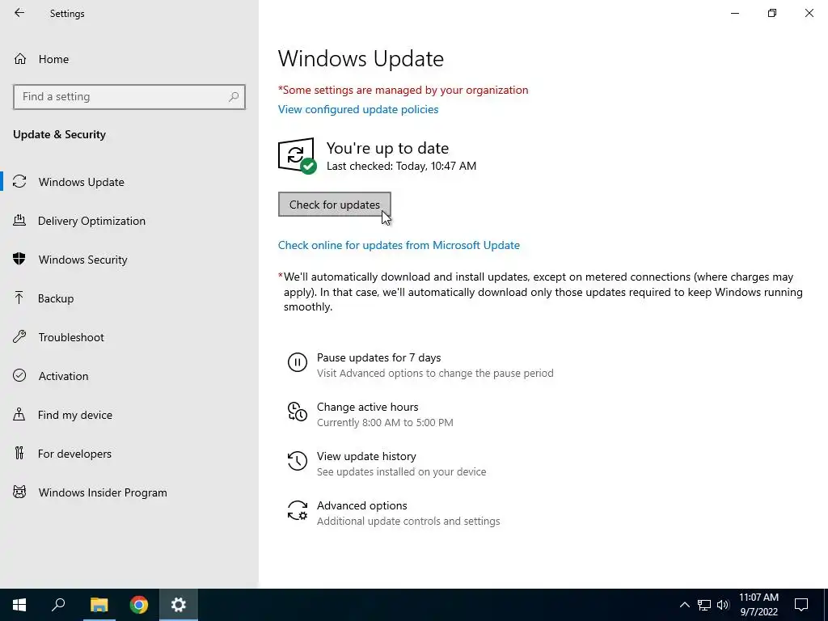Select Activation in the sidebar
Viewport: 828px width, 621px height.
[x=129, y=376]
